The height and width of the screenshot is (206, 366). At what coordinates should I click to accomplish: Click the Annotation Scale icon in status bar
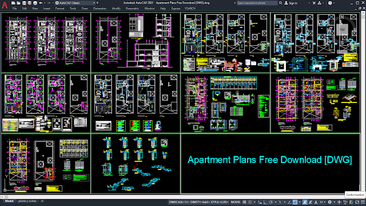point(316,202)
